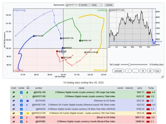
Task: Select the @NWSBE red head marker
Action: tap(57, 51)
